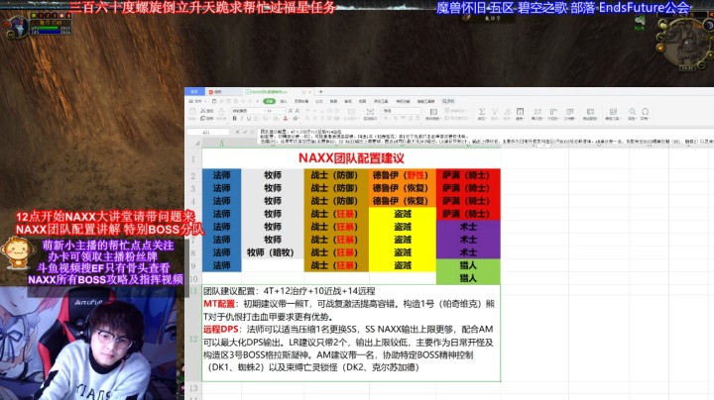Click the AutoSum sigma icon
The height and width of the screenshot is (400, 714).
[x=482, y=111]
